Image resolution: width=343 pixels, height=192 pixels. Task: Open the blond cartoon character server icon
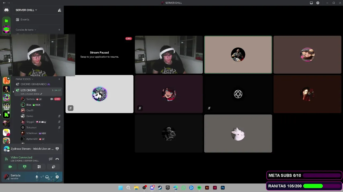tap(6, 132)
